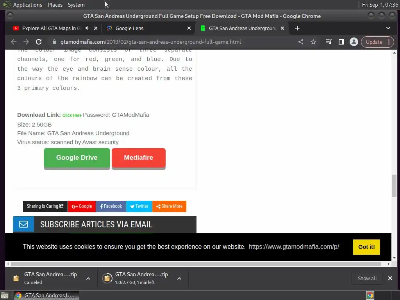This screenshot has height=300, width=400.
Task: Expand options for in-progress zip download
Action: coord(179,278)
